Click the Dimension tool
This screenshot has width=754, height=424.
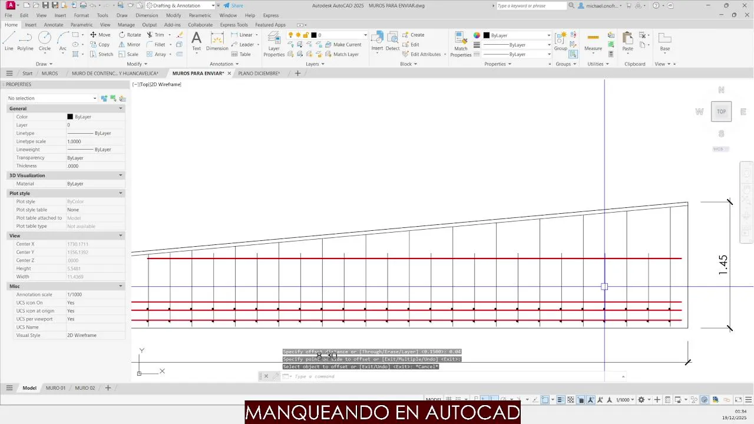pyautogui.click(x=217, y=41)
